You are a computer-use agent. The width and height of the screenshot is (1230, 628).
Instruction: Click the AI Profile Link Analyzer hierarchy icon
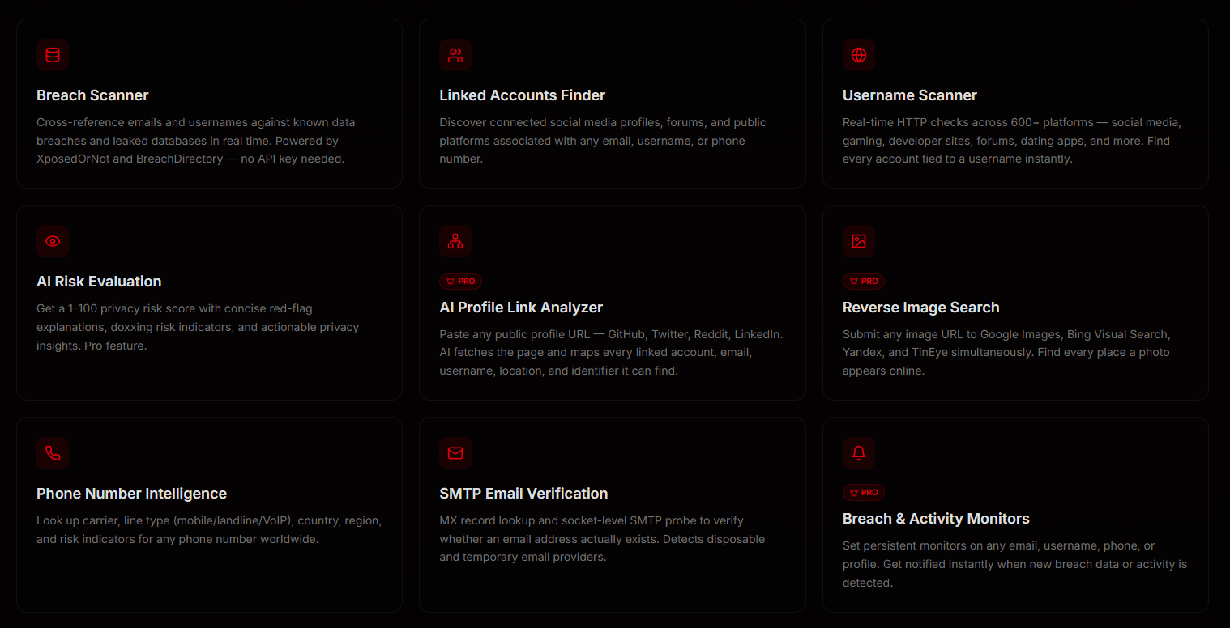(455, 240)
